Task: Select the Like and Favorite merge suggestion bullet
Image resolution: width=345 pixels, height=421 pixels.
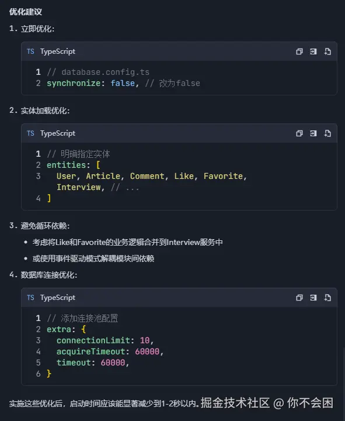Action: coord(128,242)
